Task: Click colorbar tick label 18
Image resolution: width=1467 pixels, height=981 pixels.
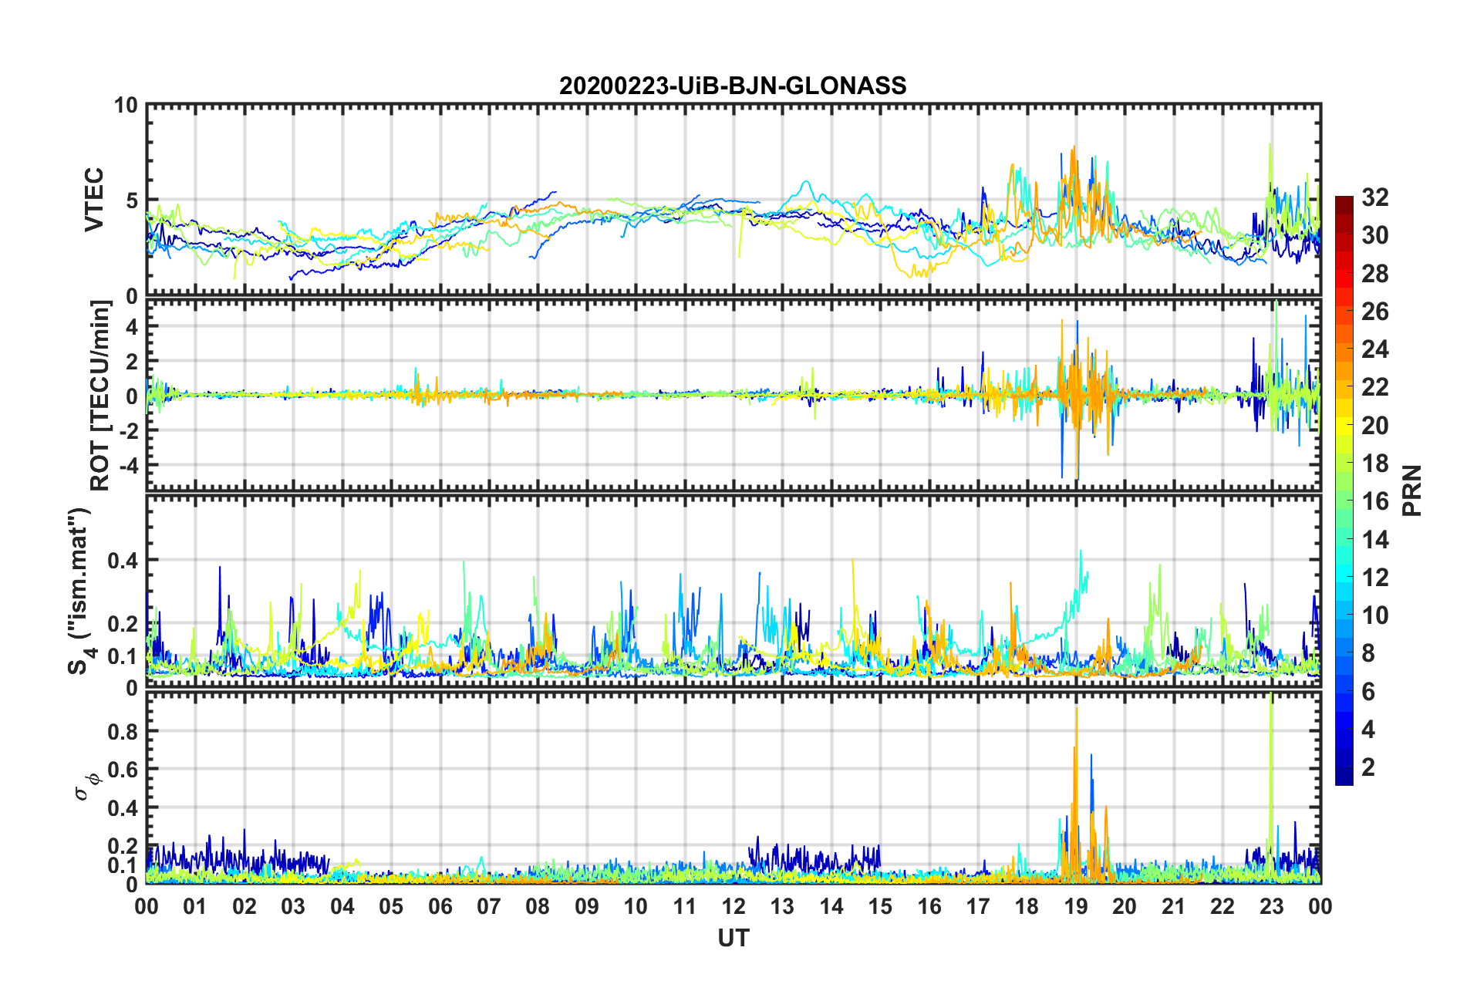Action: (1374, 464)
